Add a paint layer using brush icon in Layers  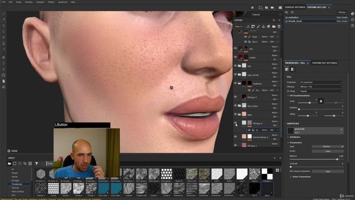tap(258, 27)
